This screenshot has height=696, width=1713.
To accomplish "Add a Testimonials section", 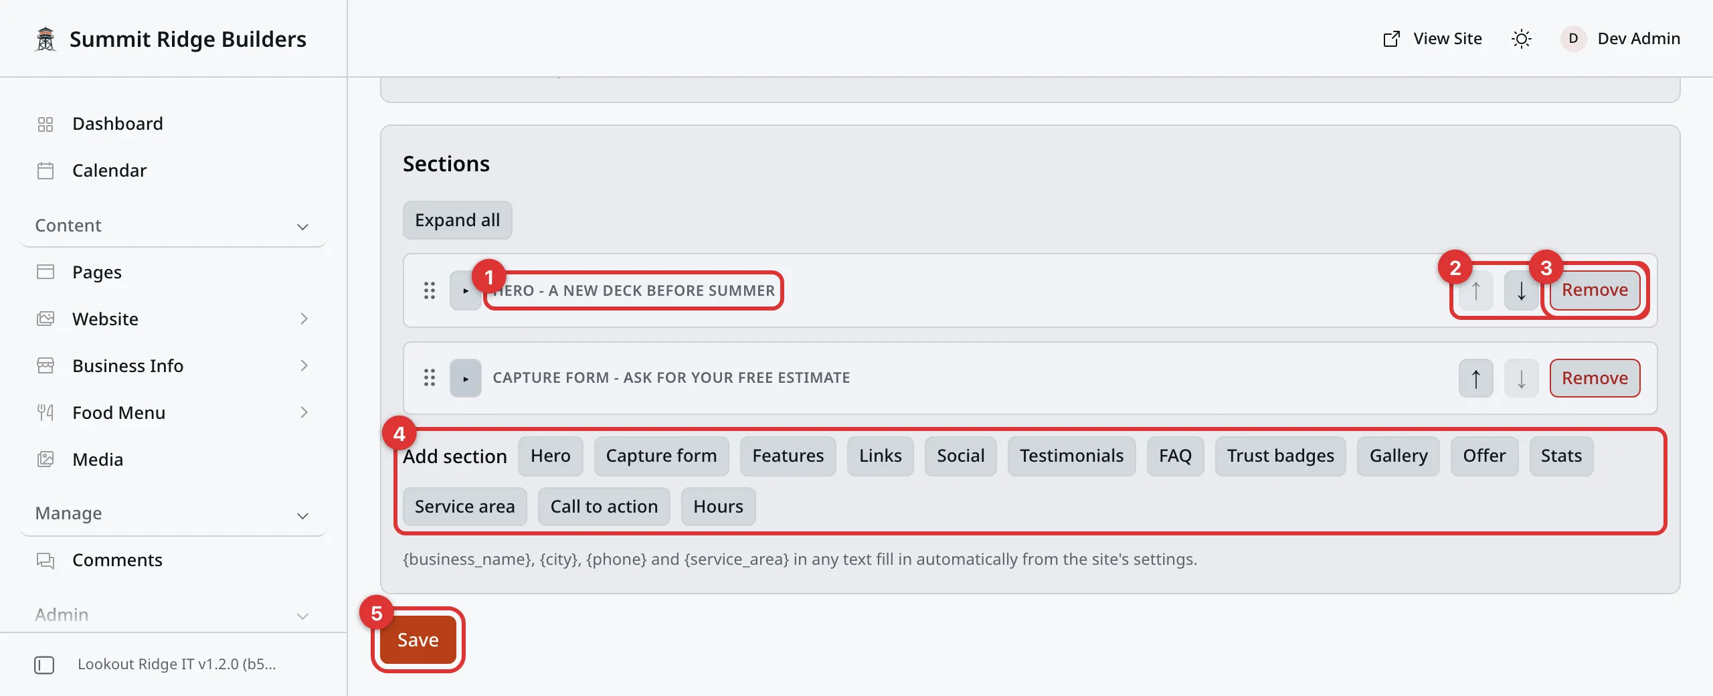I will pyautogui.click(x=1071, y=456).
